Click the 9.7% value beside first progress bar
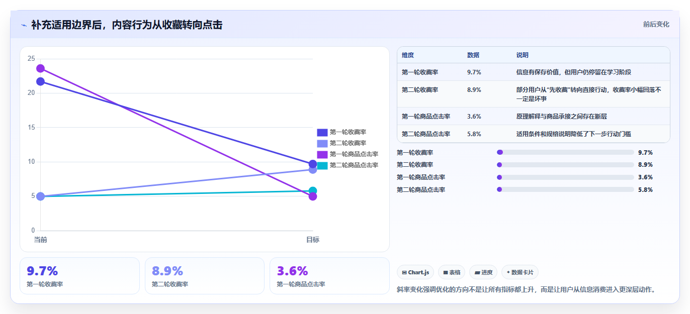The width and height of the screenshot is (690, 314). (x=645, y=152)
